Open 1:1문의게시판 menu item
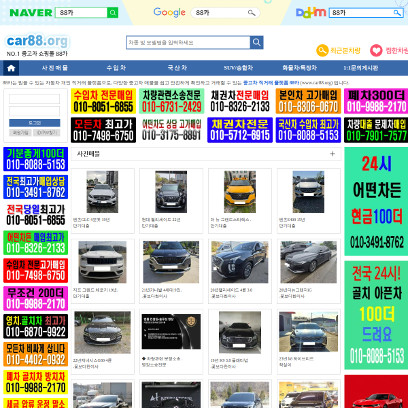Image resolution: width=408 pixels, height=408 pixels. [360, 68]
